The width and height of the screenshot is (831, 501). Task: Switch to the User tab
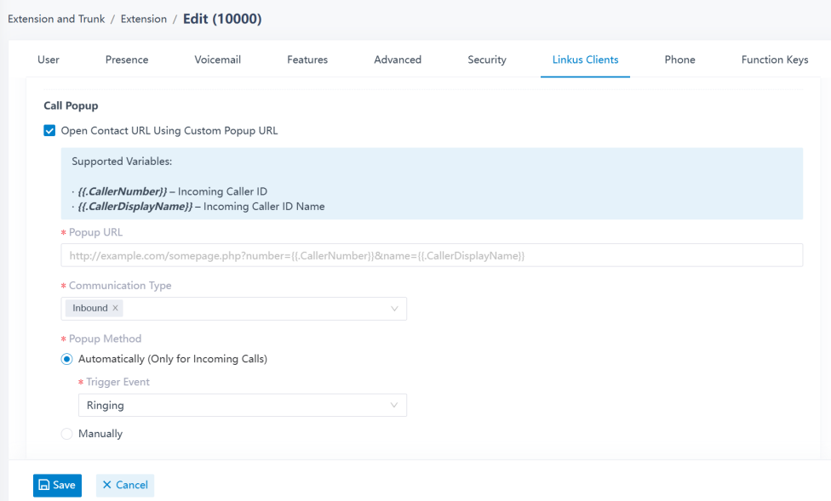click(49, 60)
